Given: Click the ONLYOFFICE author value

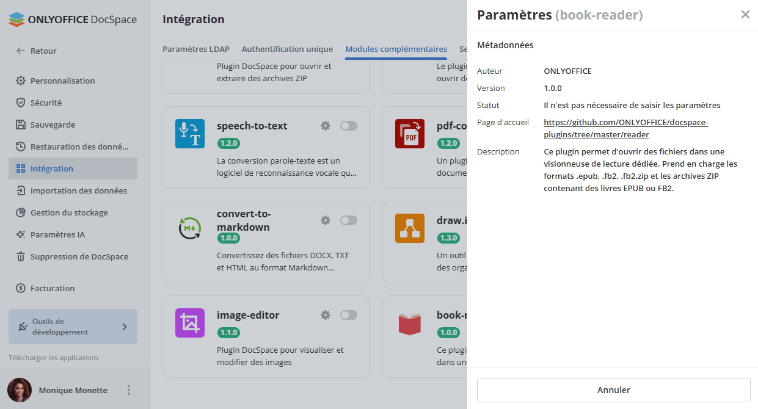Looking at the screenshot, I should [x=567, y=71].
